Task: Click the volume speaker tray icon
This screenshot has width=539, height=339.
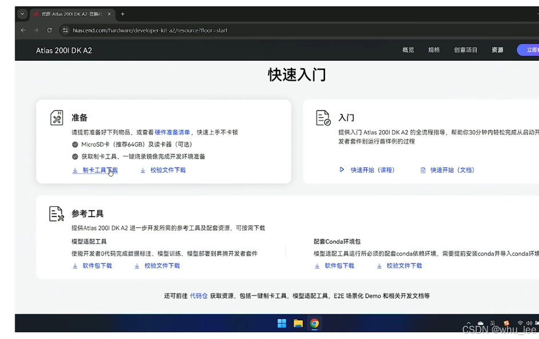Action: [x=529, y=323]
